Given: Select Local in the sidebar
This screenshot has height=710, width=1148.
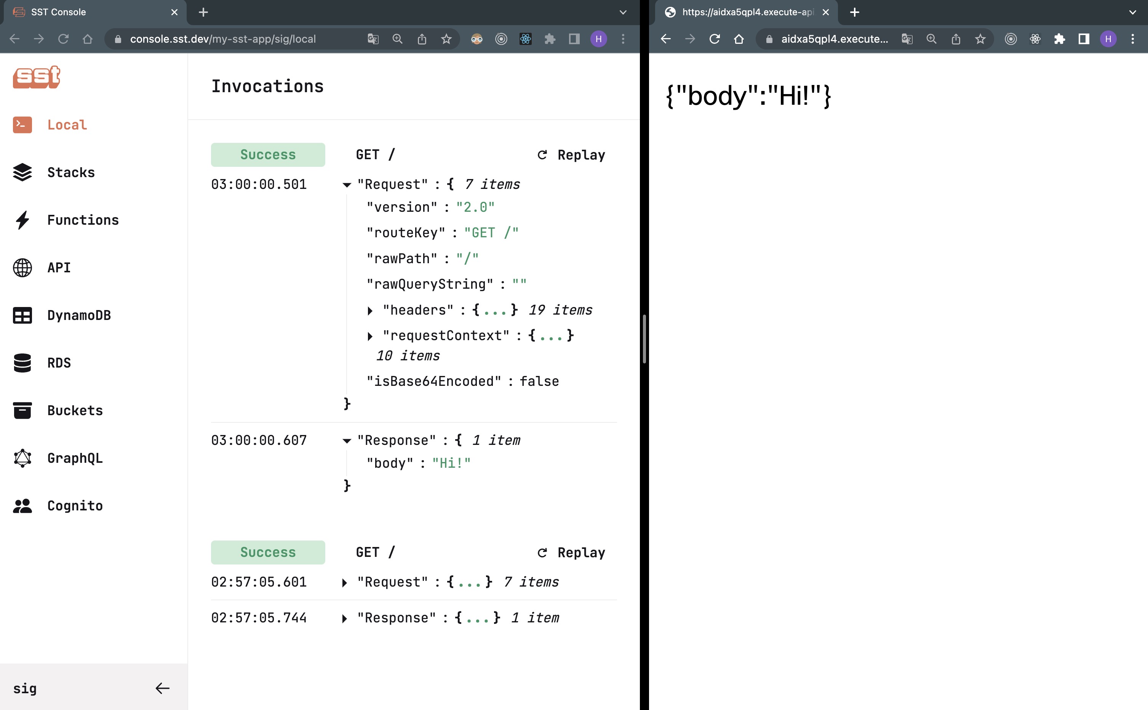Looking at the screenshot, I should coord(67,125).
